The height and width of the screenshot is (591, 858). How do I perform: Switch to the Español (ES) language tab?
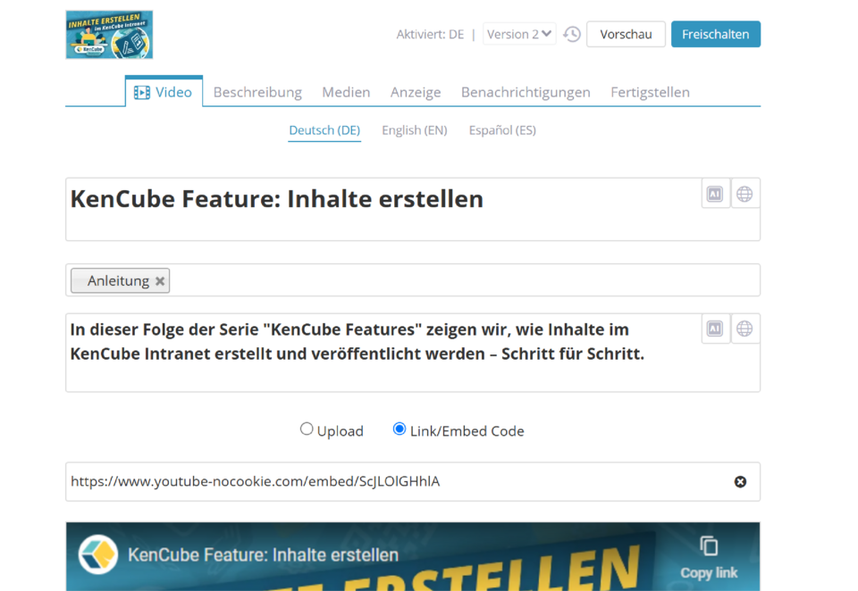(x=502, y=130)
